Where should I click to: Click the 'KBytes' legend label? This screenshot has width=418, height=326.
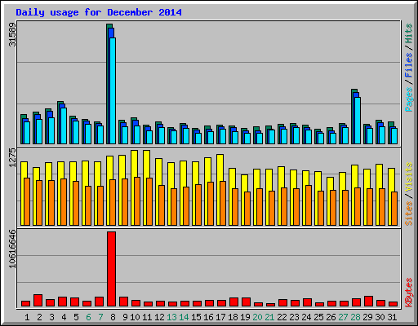click(408, 293)
